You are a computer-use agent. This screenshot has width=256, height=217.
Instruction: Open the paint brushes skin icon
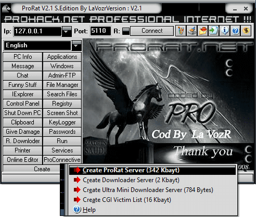coord(181,31)
